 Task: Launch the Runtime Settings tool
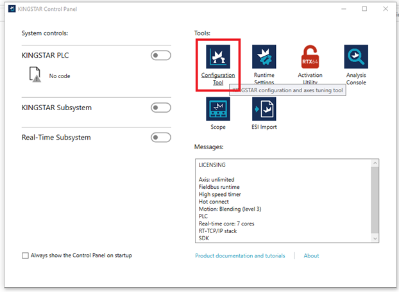click(x=264, y=57)
